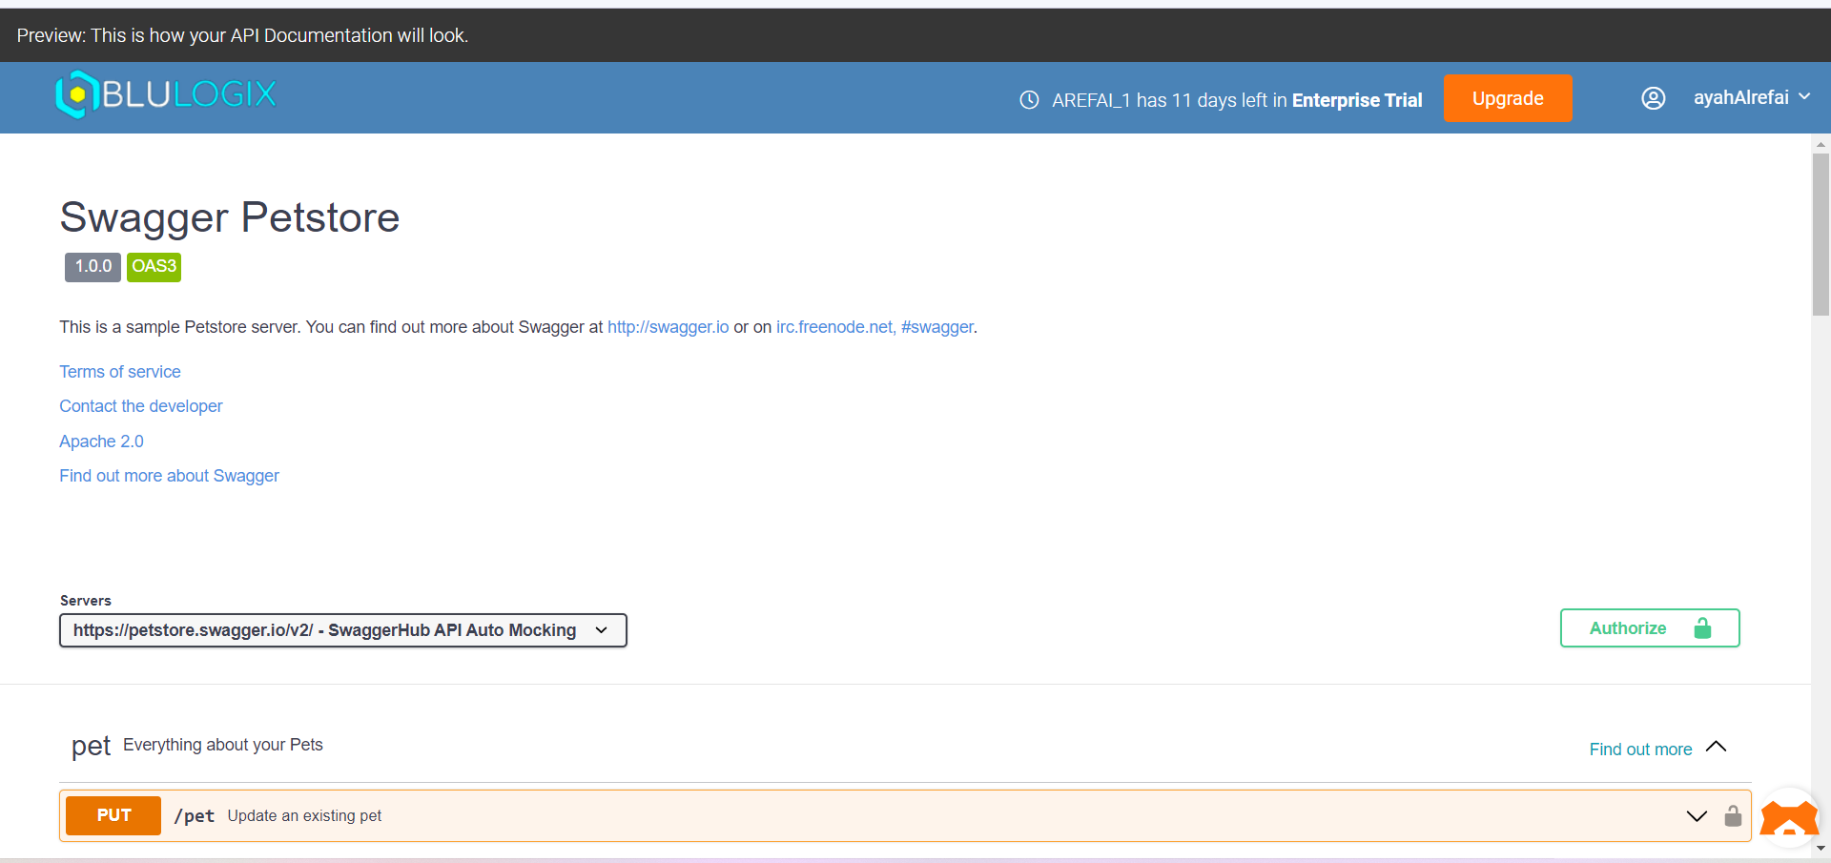Viewport: 1831px width, 863px height.
Task: Open the Terms of service link
Action: [120, 372]
